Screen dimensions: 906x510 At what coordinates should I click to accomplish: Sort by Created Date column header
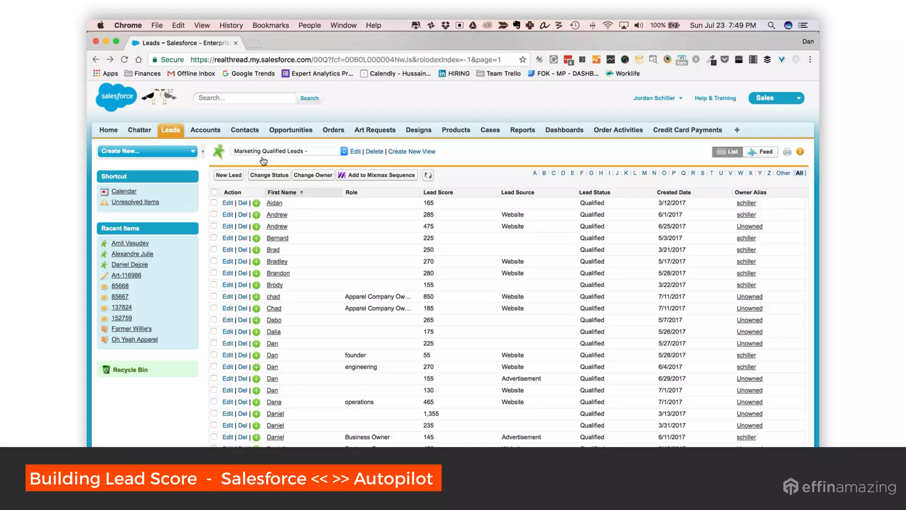pyautogui.click(x=673, y=192)
